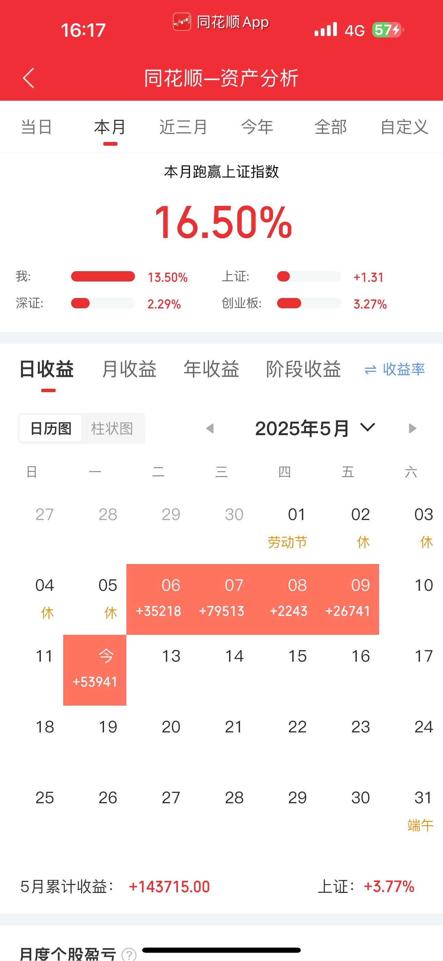Tap the 上证 progress bar at +1.31

pos(309,276)
